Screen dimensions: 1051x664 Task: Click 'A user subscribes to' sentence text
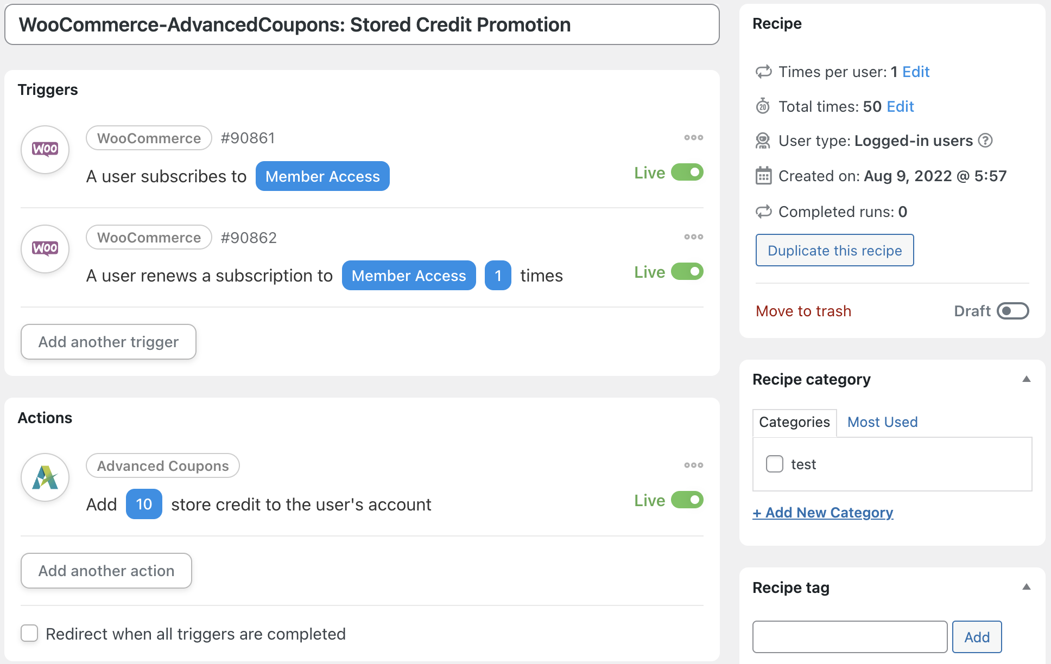167,176
